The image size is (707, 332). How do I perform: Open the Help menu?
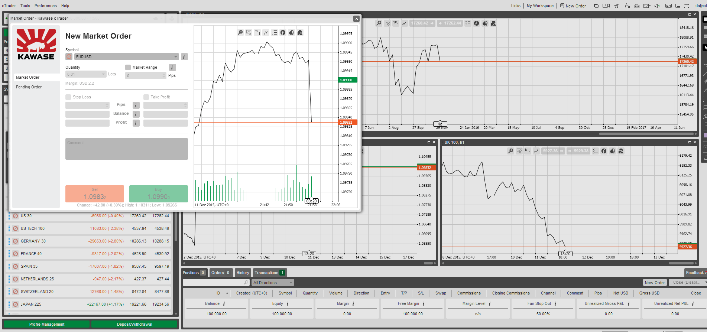pos(65,6)
